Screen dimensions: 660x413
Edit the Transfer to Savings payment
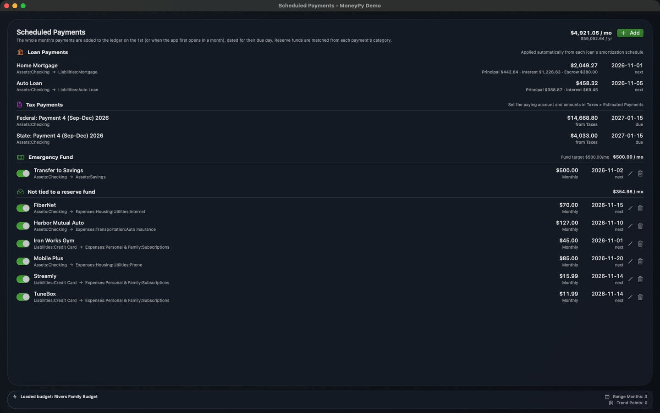tap(630, 173)
